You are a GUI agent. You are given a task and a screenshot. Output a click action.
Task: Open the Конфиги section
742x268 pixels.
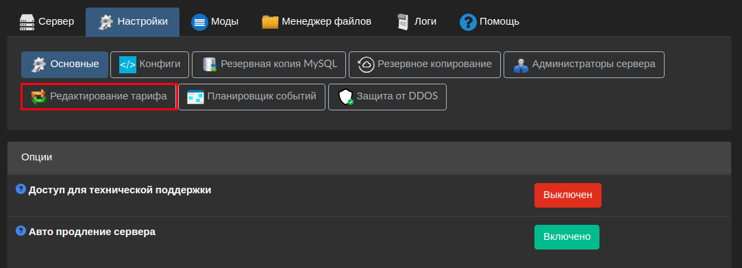pyautogui.click(x=149, y=65)
